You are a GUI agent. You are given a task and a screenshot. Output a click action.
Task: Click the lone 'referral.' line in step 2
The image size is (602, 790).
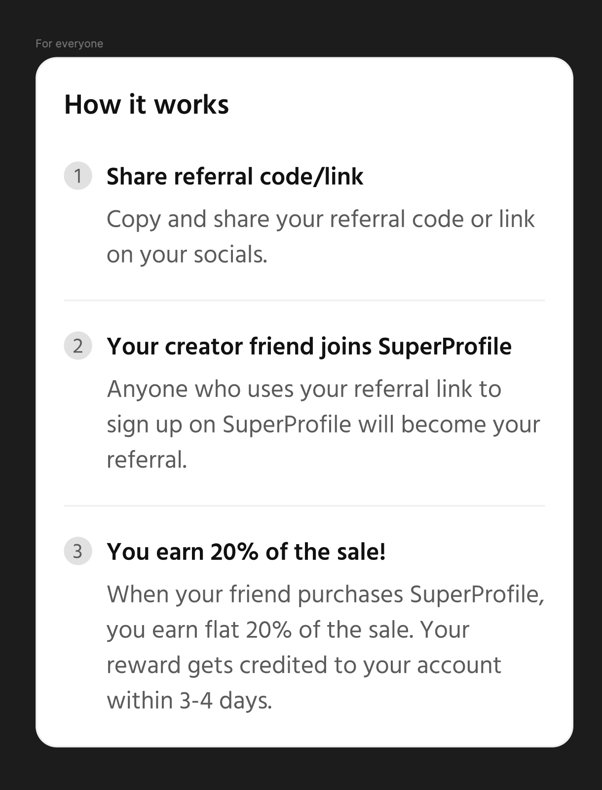pyautogui.click(x=147, y=460)
